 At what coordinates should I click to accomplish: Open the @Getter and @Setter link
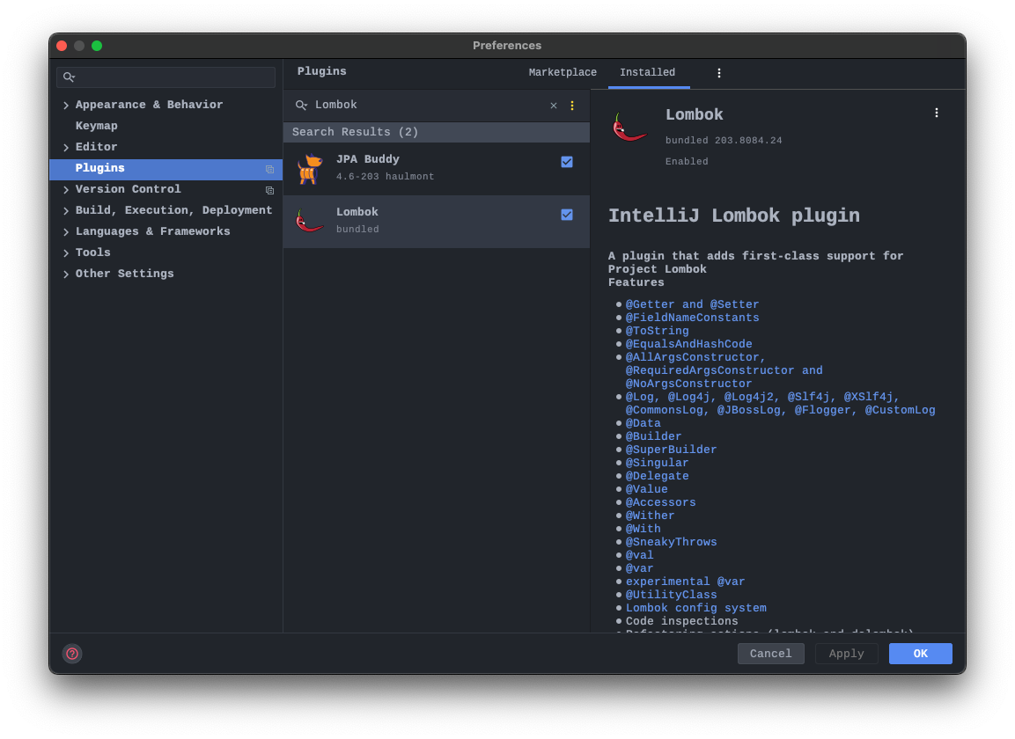point(692,304)
